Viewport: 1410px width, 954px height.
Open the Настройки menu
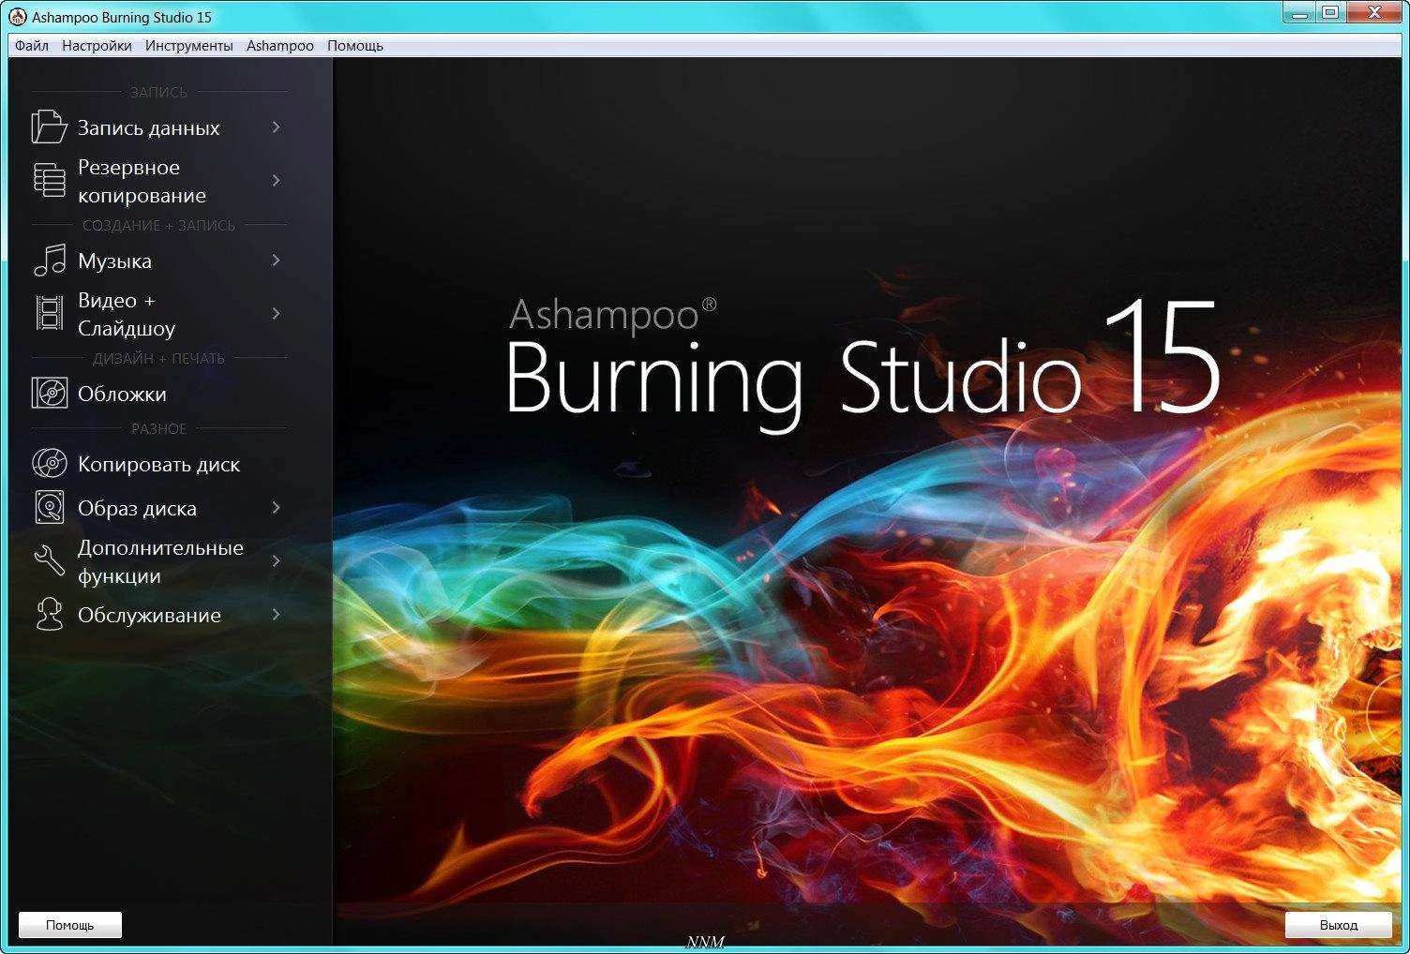97,46
